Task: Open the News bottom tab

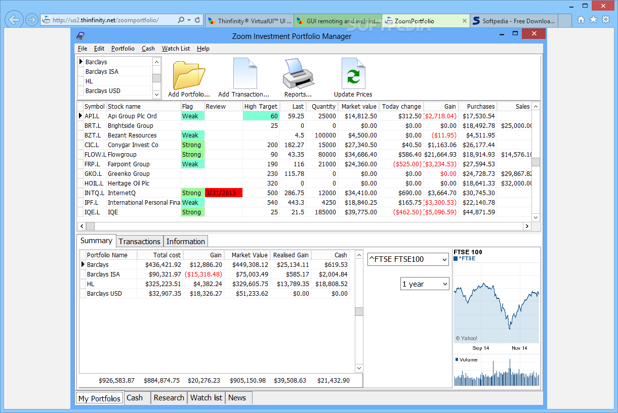Action: (238, 398)
